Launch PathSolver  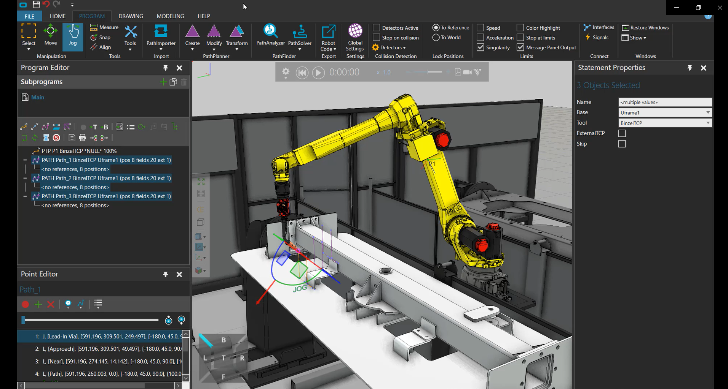(x=300, y=37)
